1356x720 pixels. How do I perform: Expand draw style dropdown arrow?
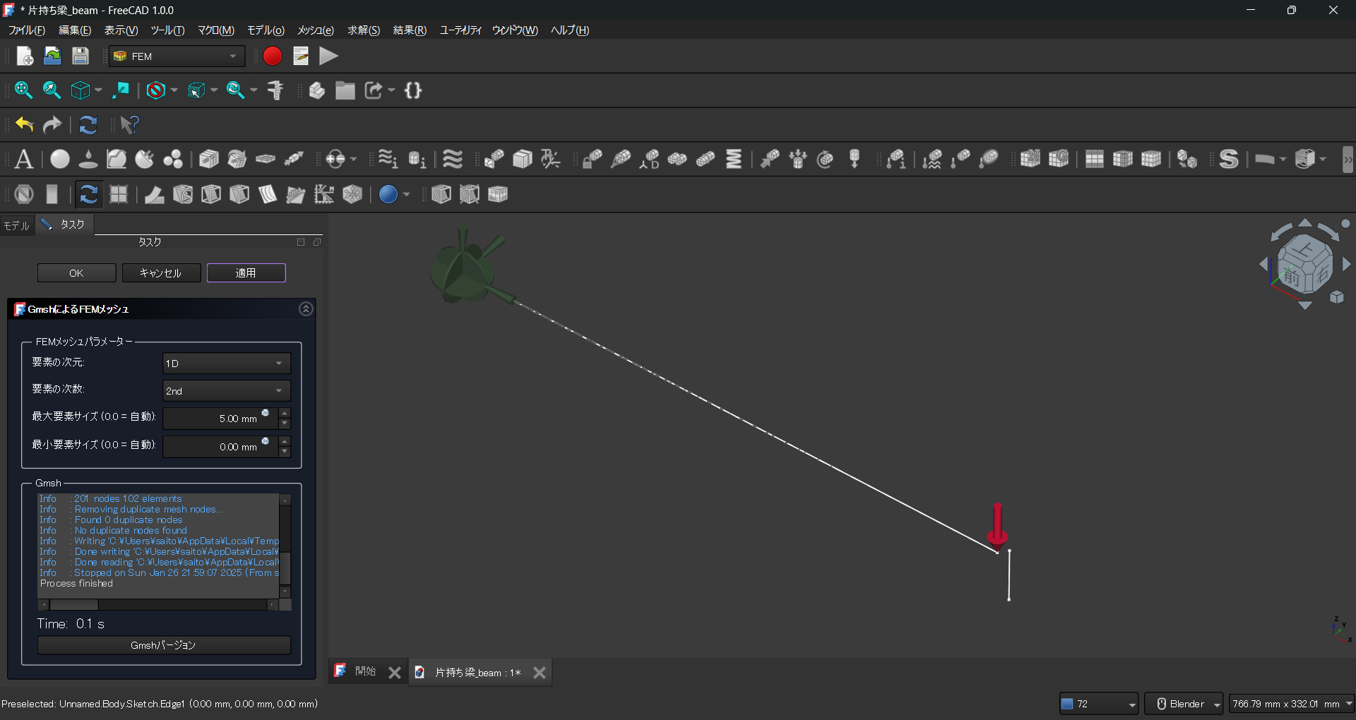pos(174,90)
